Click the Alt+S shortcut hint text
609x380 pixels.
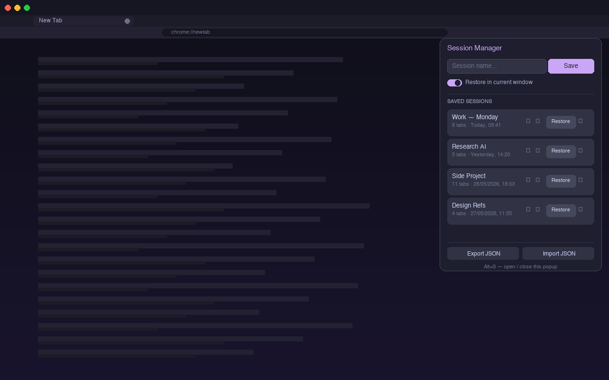pyautogui.click(x=521, y=267)
